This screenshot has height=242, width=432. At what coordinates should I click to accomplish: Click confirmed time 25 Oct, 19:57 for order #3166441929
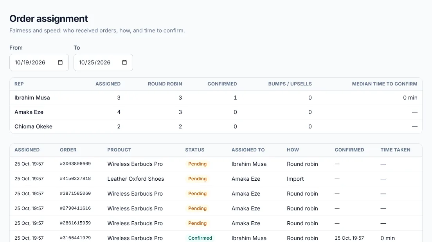(x=349, y=238)
